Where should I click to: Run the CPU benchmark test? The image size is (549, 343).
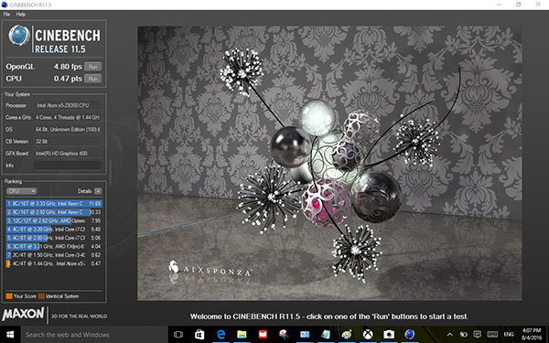(x=92, y=79)
